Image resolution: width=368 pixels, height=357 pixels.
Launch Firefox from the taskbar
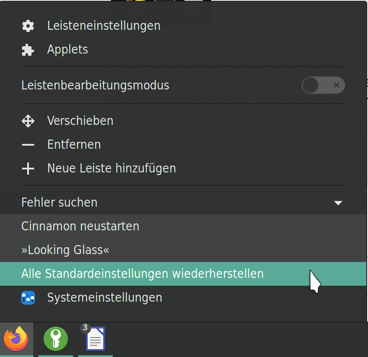(x=16, y=339)
